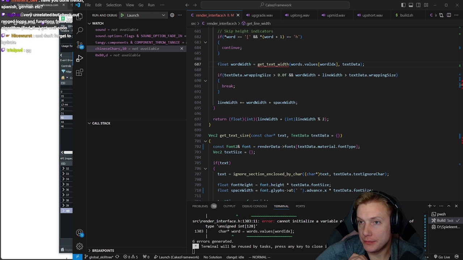The height and width of the screenshot is (260, 463).
Task: Open launch.json via the debug gear icon
Action: pyautogui.click(x=172, y=15)
